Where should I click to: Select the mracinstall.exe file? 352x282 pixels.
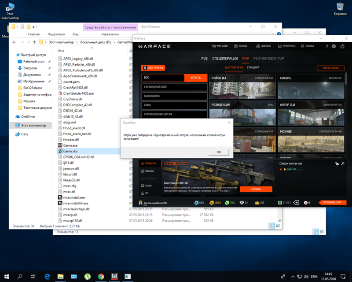(x=74, y=197)
